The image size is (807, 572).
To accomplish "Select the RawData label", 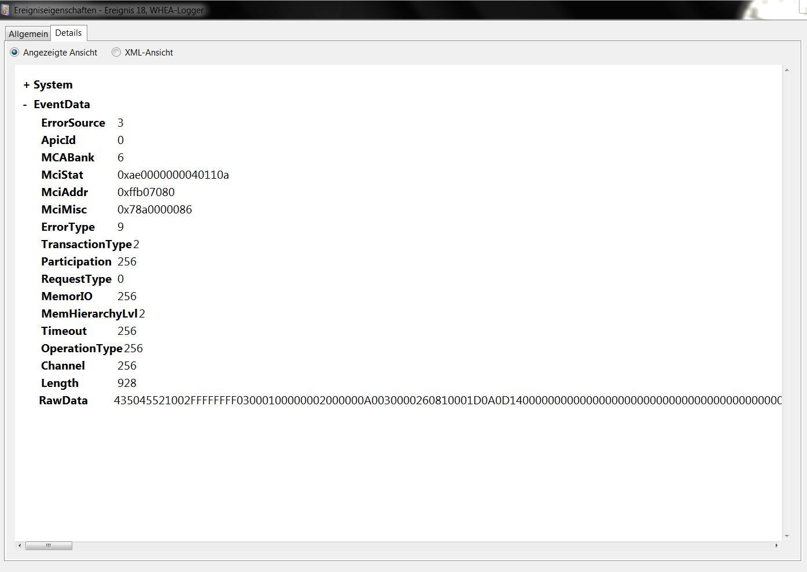I will (64, 400).
